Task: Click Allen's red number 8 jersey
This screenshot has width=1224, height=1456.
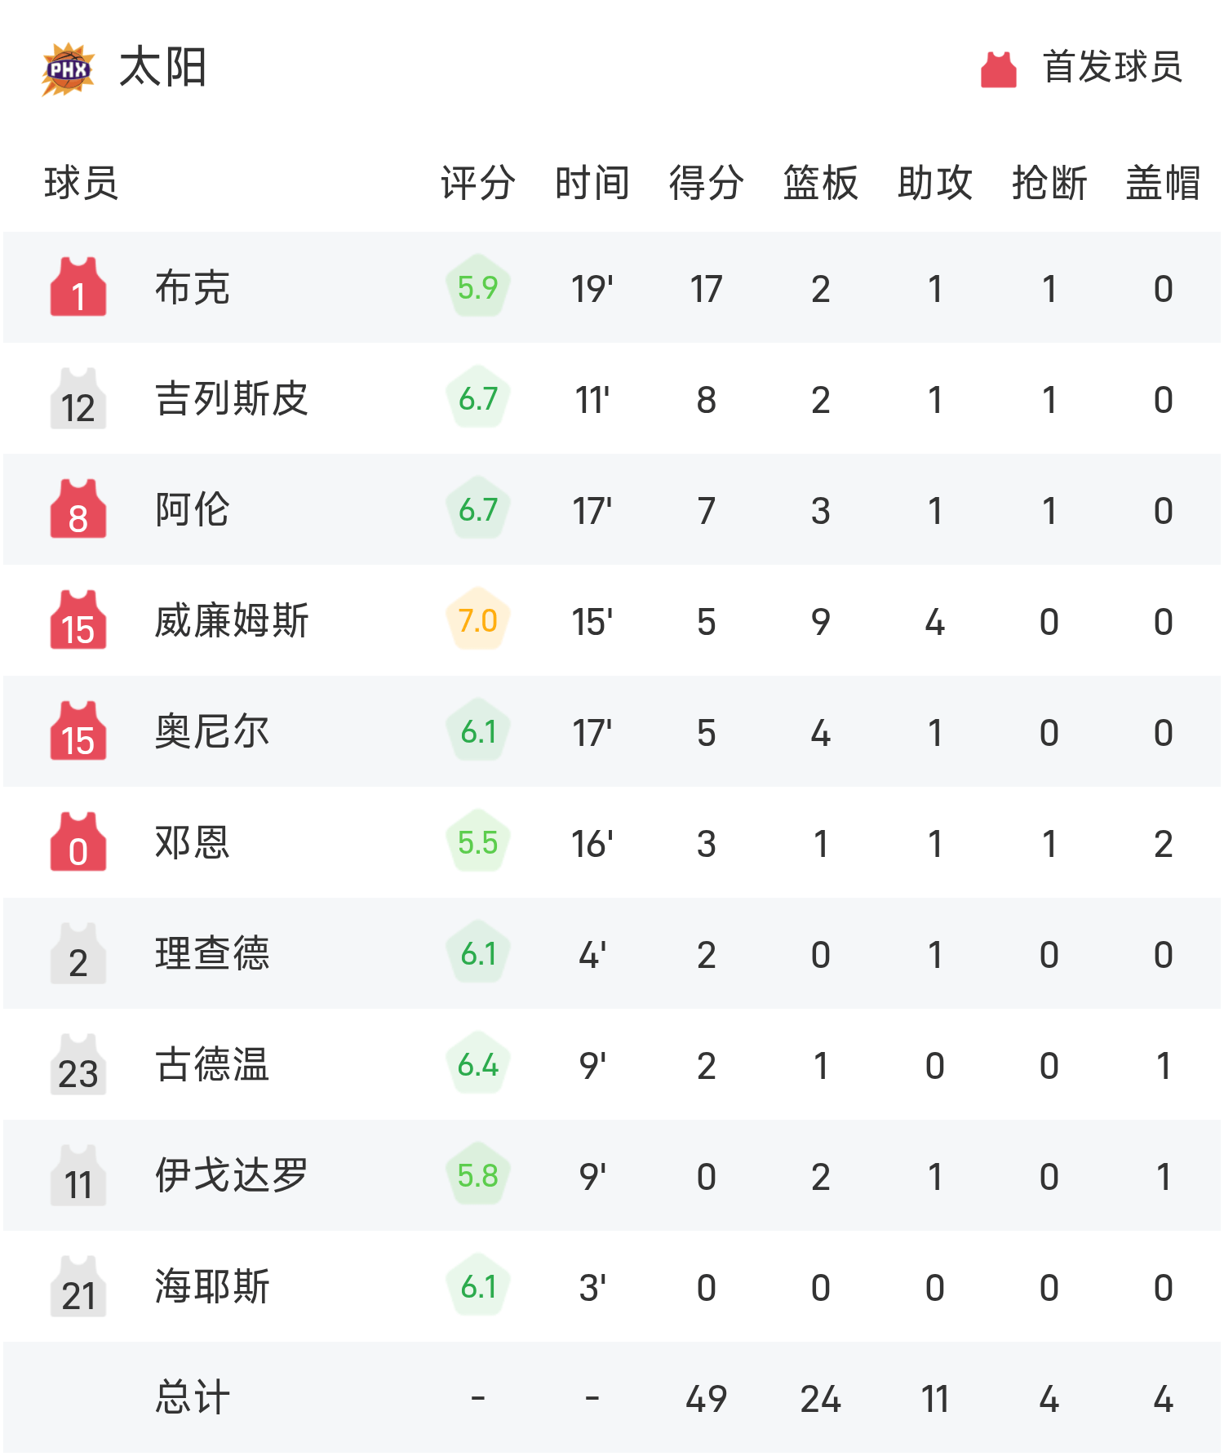Action: coord(78,509)
